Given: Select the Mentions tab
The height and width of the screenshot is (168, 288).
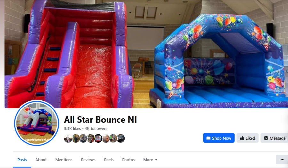Looking at the screenshot, I should (64, 160).
